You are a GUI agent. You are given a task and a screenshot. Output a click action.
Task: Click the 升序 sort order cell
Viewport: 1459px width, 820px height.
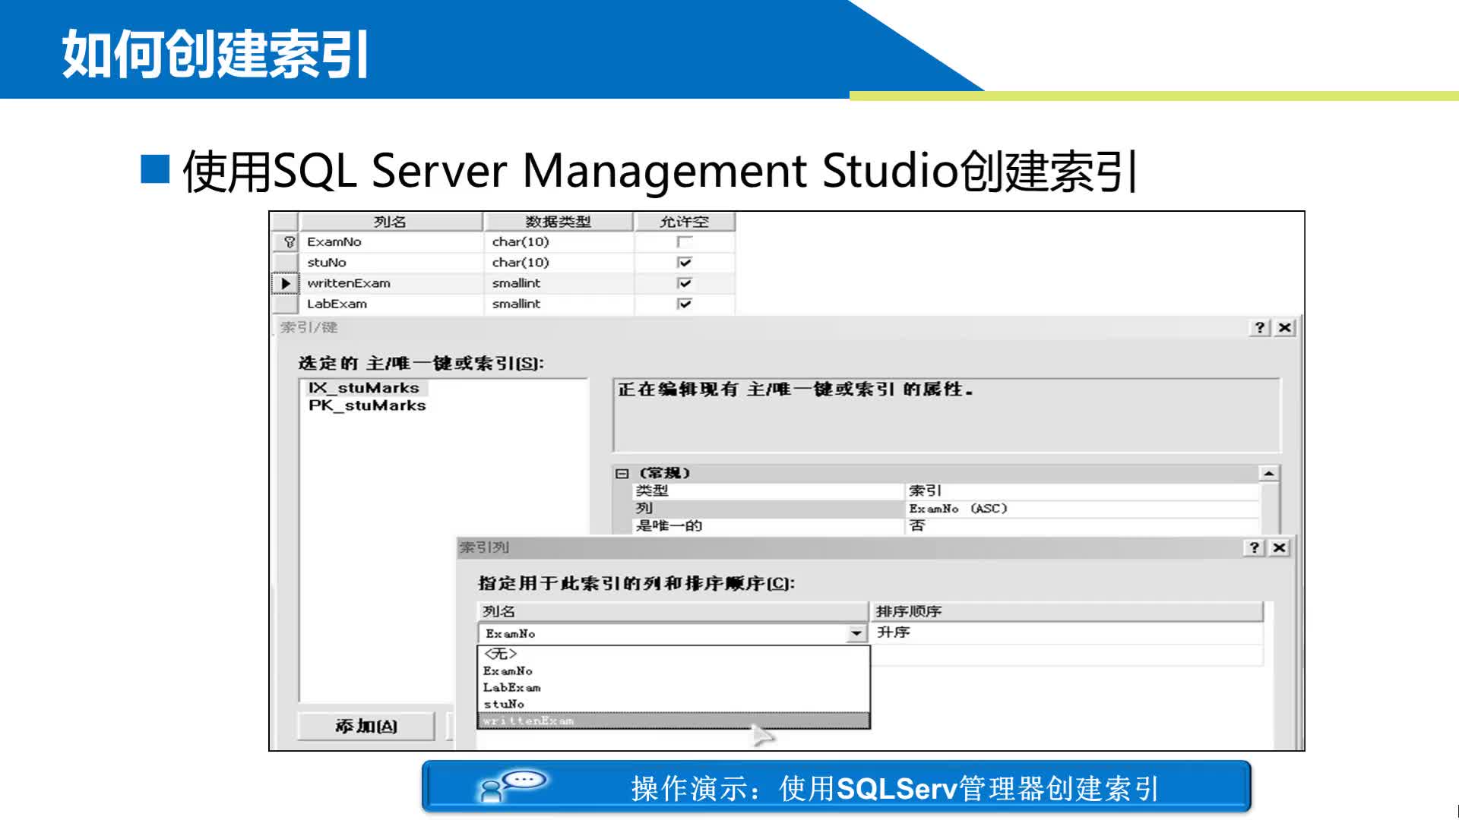pyautogui.click(x=1067, y=633)
